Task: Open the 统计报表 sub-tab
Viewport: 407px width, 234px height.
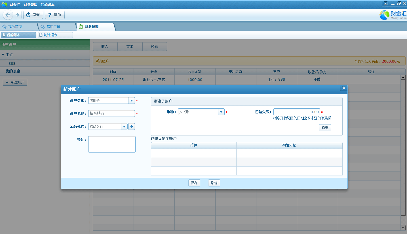Action: [x=55, y=35]
